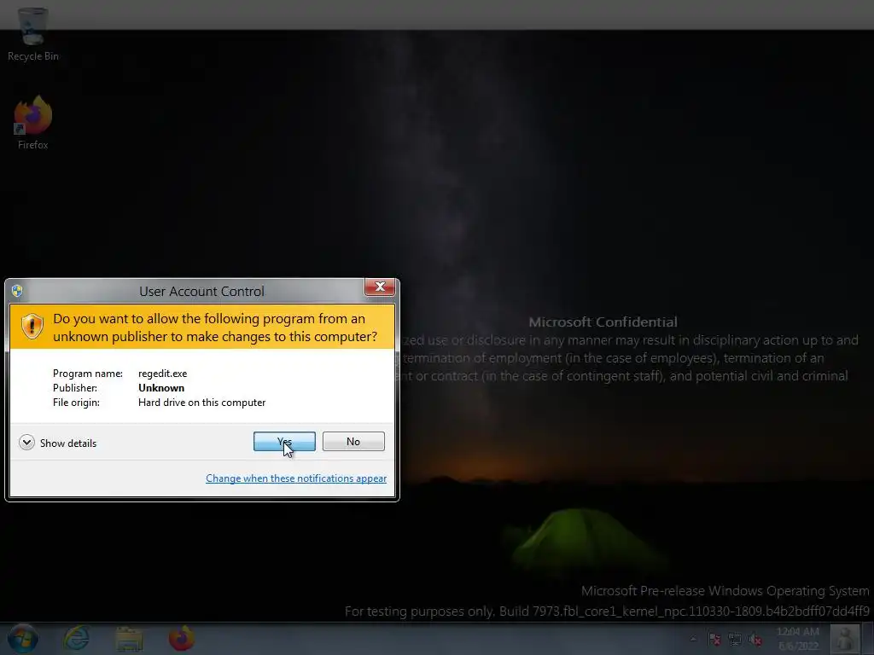874x655 pixels.
Task: Show hidden tray icons arrow
Action: tap(693, 639)
